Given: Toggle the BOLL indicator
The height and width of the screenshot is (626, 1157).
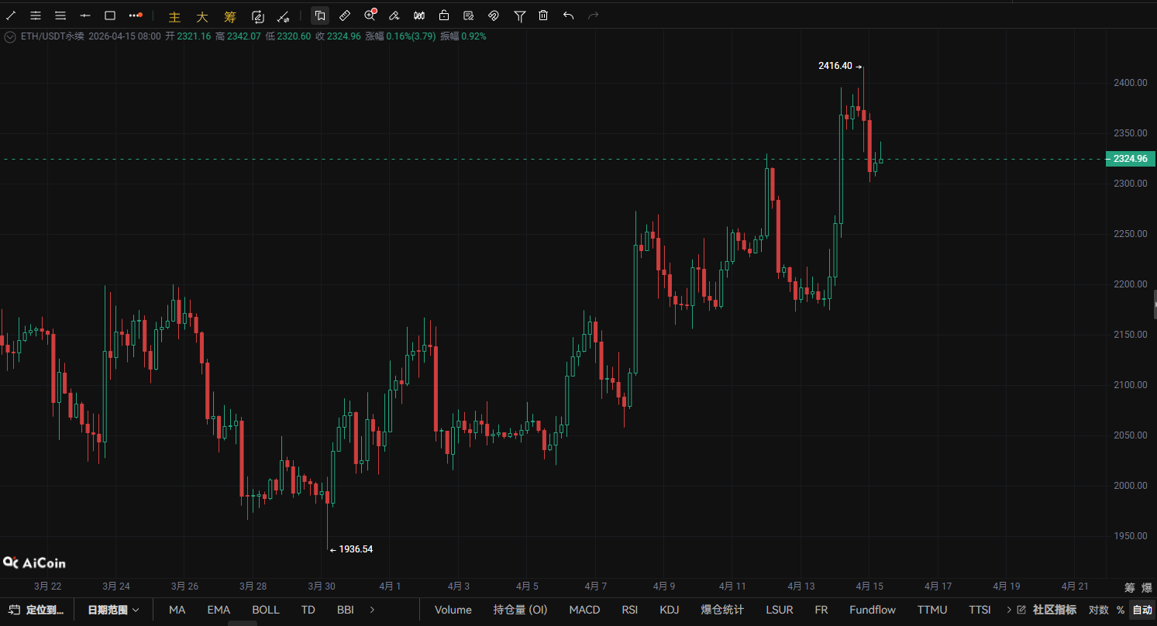Looking at the screenshot, I should 266,610.
